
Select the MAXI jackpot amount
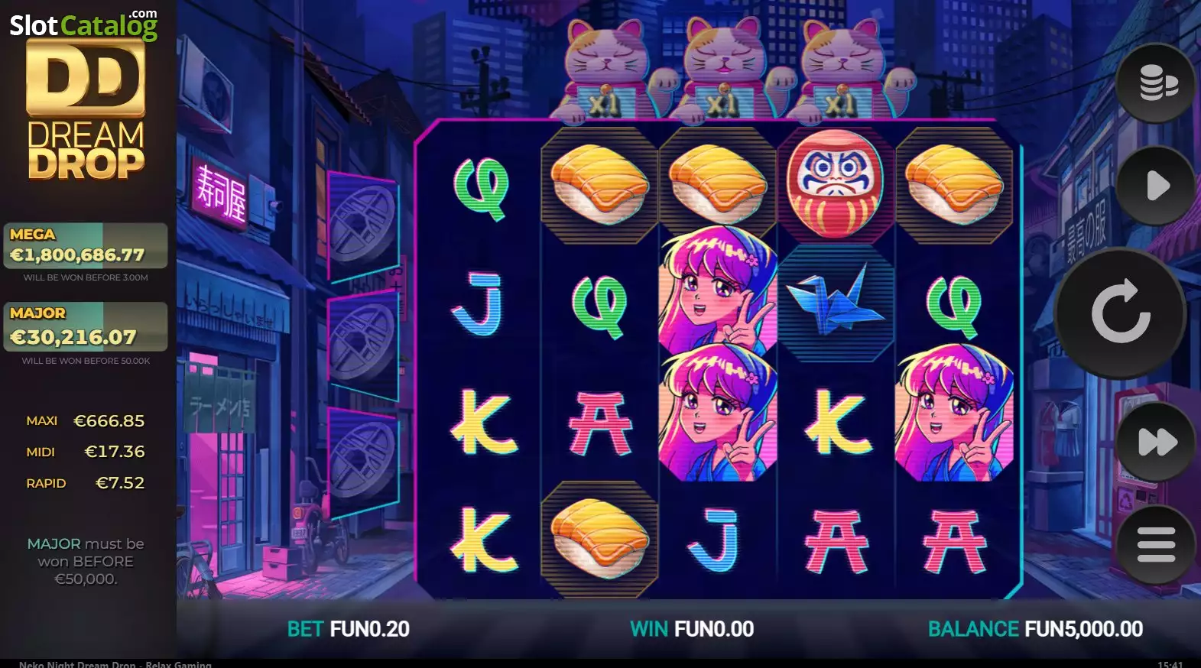(x=109, y=421)
